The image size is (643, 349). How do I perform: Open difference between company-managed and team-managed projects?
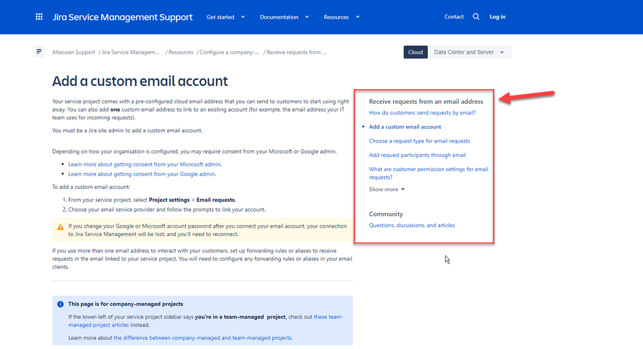[203, 338]
